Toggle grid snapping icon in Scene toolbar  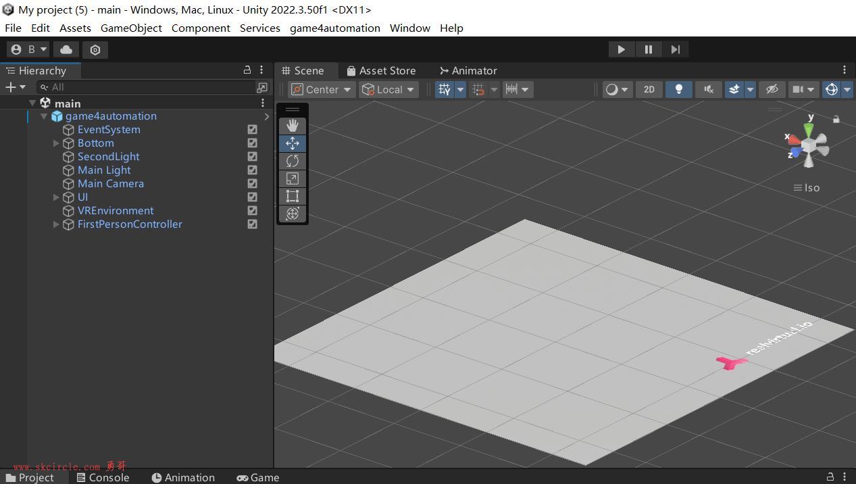pos(445,89)
